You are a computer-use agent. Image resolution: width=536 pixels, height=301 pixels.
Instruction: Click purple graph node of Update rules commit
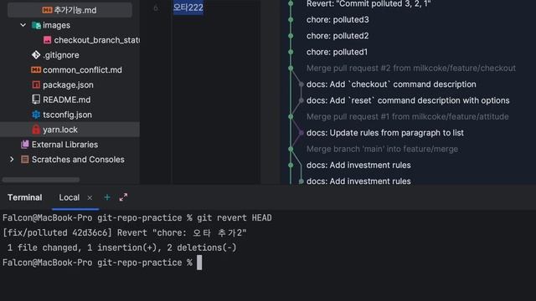[x=301, y=133]
